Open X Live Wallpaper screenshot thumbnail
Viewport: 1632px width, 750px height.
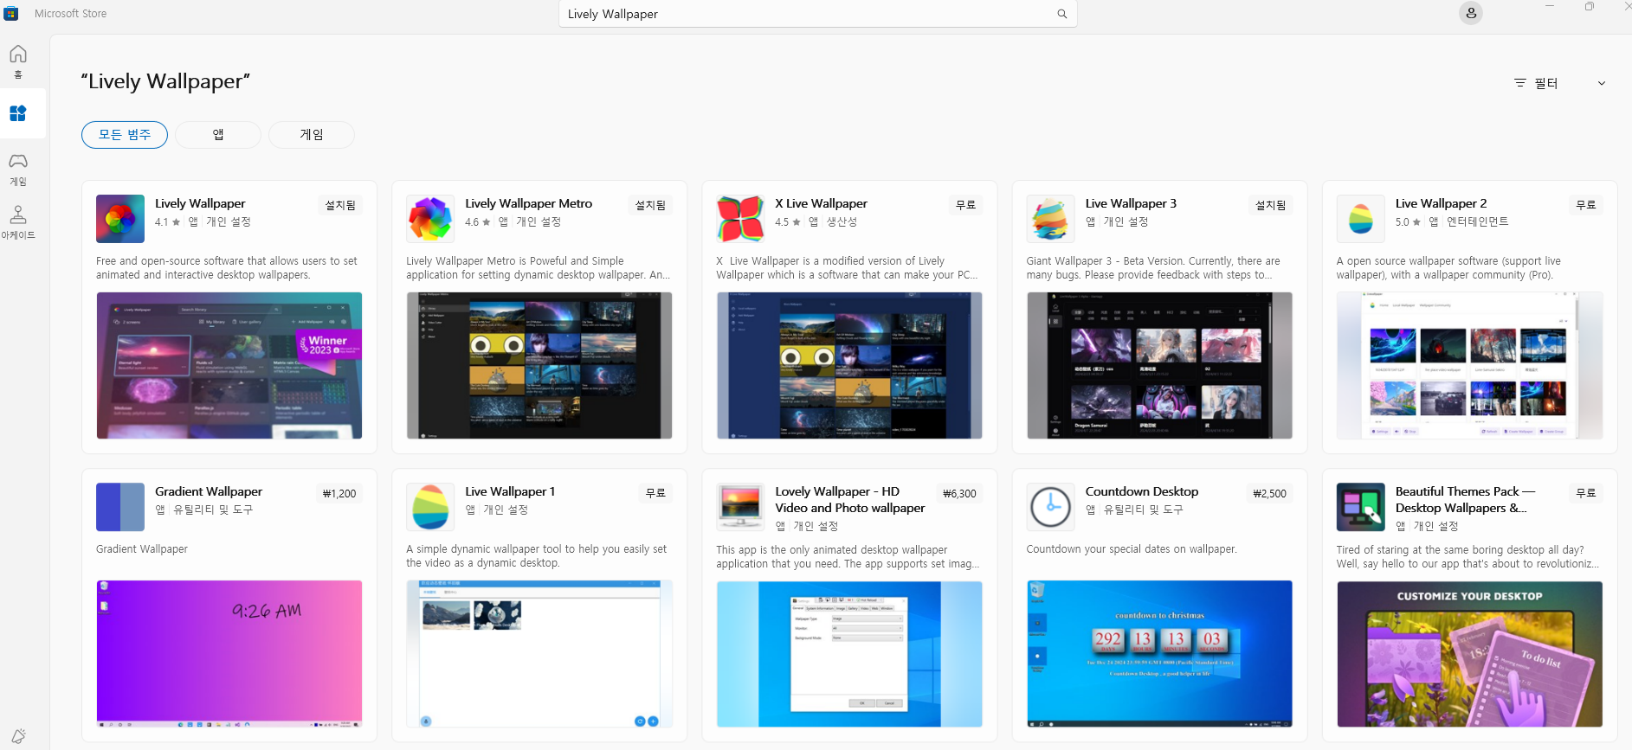[x=849, y=365]
